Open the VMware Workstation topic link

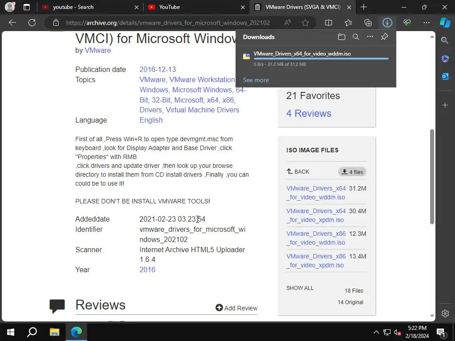pyautogui.click(x=202, y=79)
